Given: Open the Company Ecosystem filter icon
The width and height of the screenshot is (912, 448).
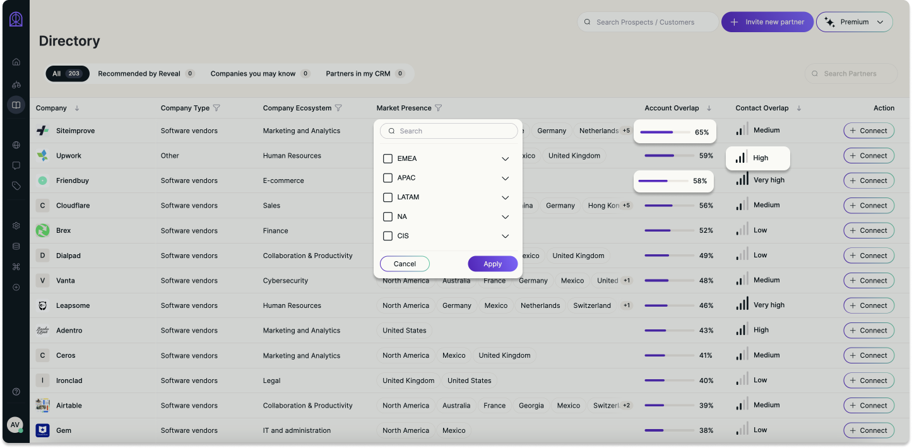Looking at the screenshot, I should tap(338, 108).
